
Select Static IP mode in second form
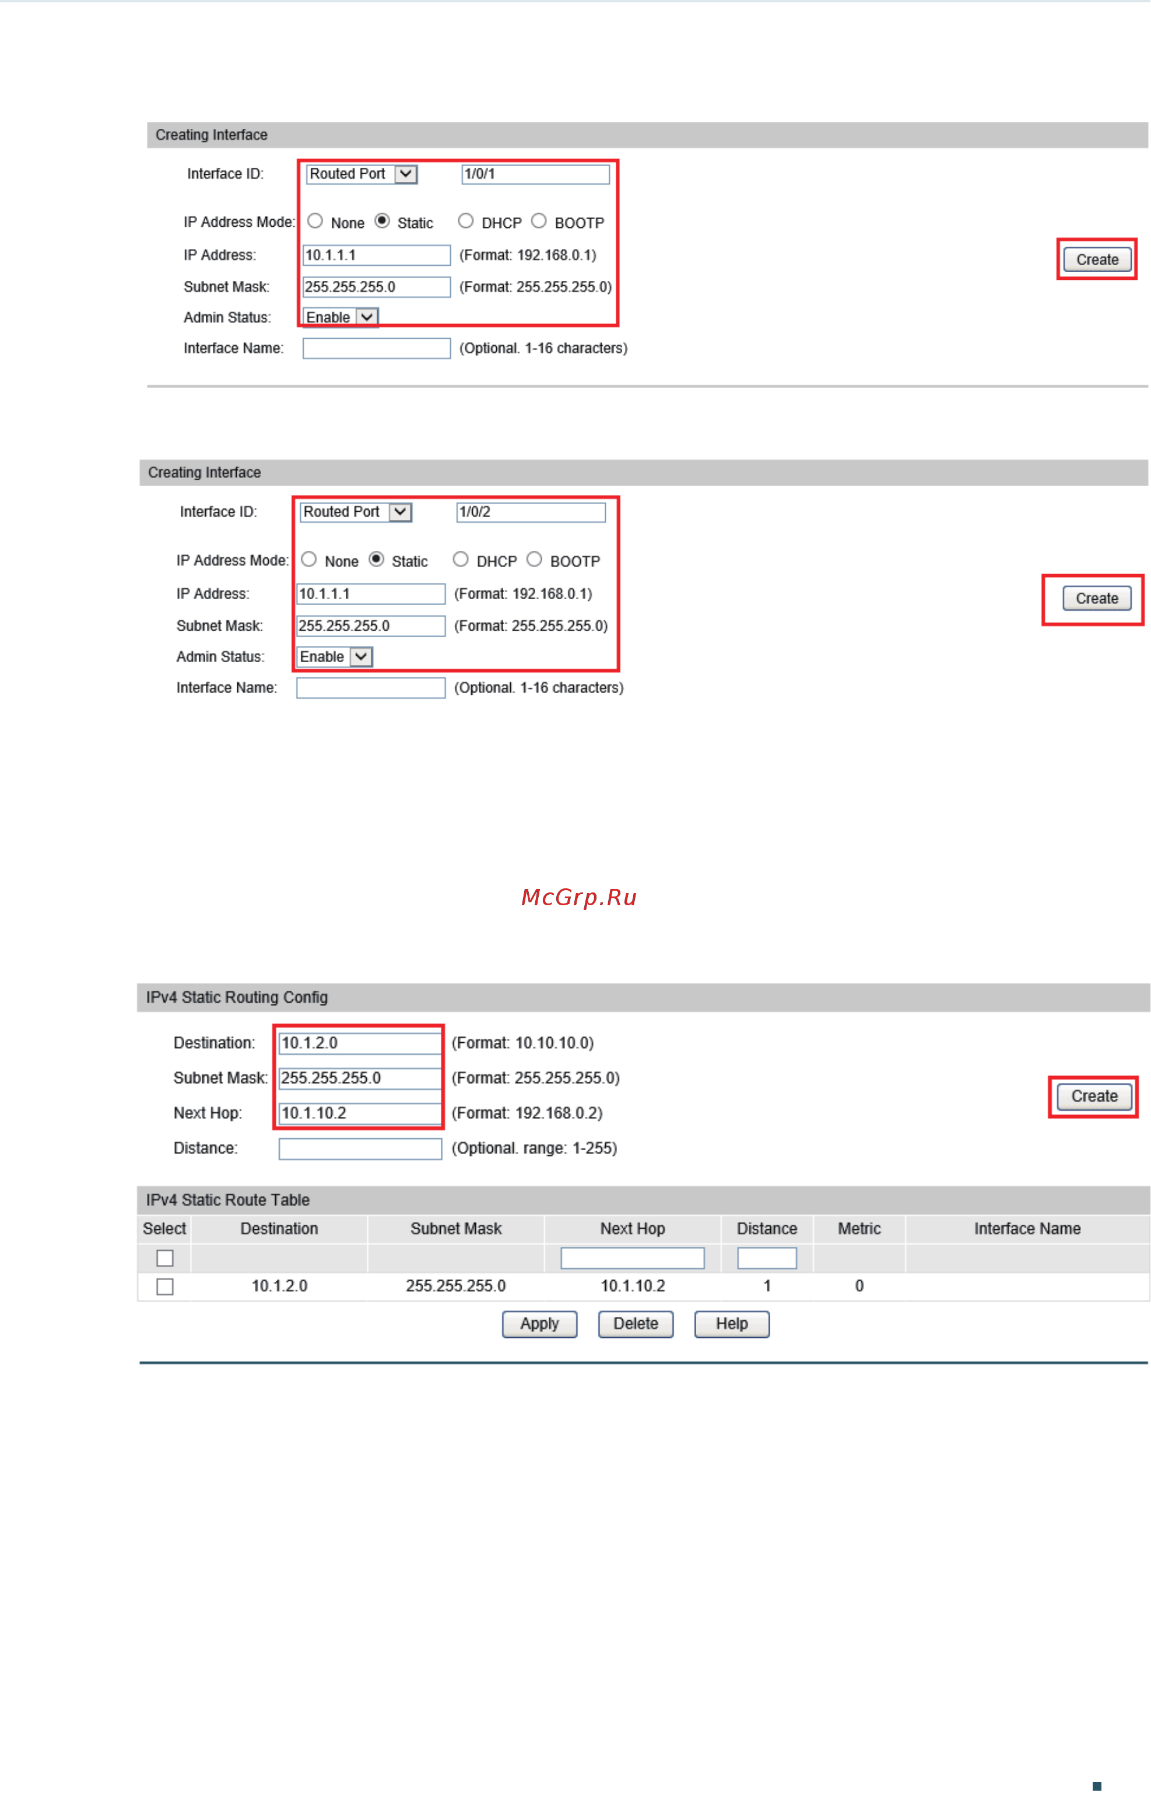(x=377, y=560)
